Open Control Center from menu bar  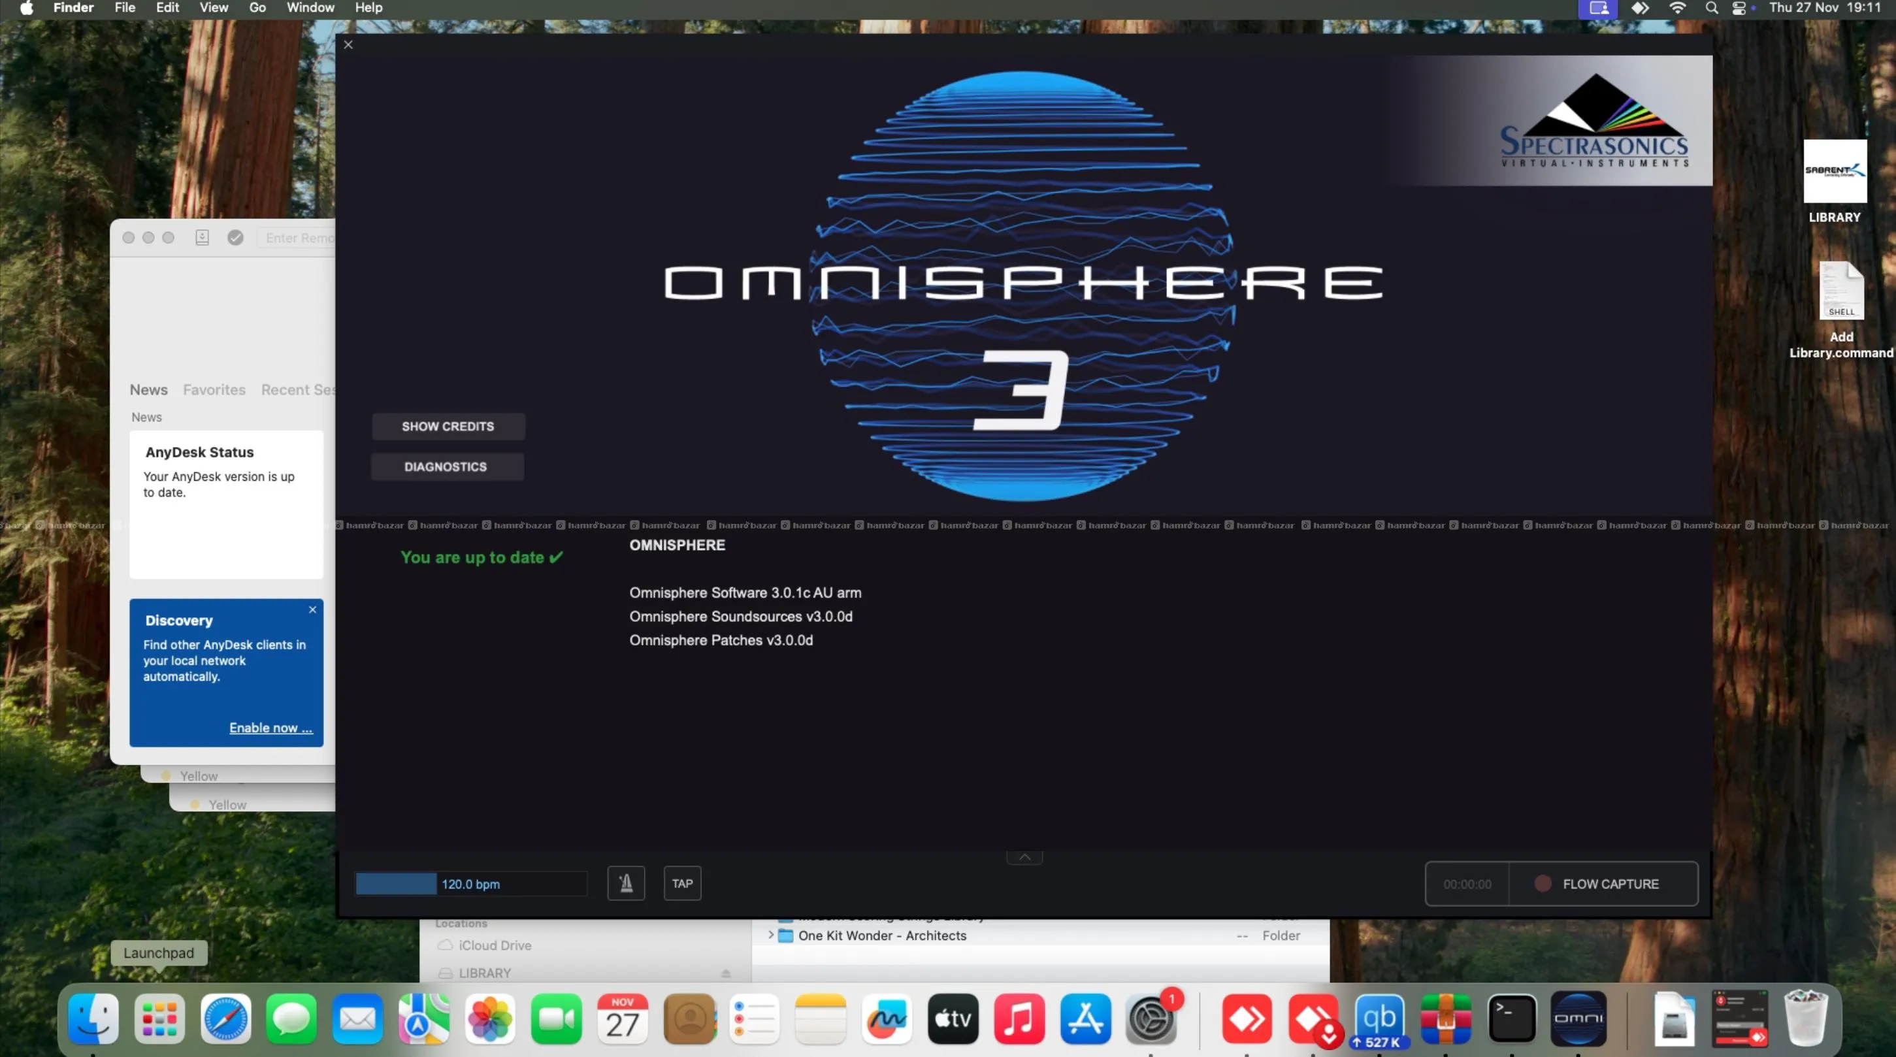coord(1739,8)
